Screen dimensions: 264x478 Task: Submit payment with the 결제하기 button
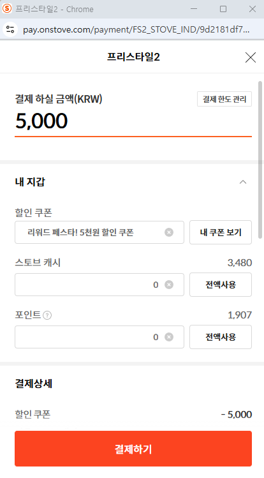(x=133, y=449)
